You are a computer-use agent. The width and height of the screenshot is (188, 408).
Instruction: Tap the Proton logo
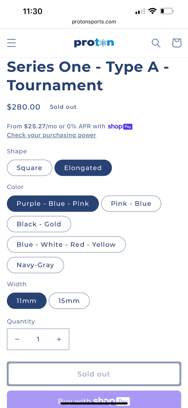94,43
